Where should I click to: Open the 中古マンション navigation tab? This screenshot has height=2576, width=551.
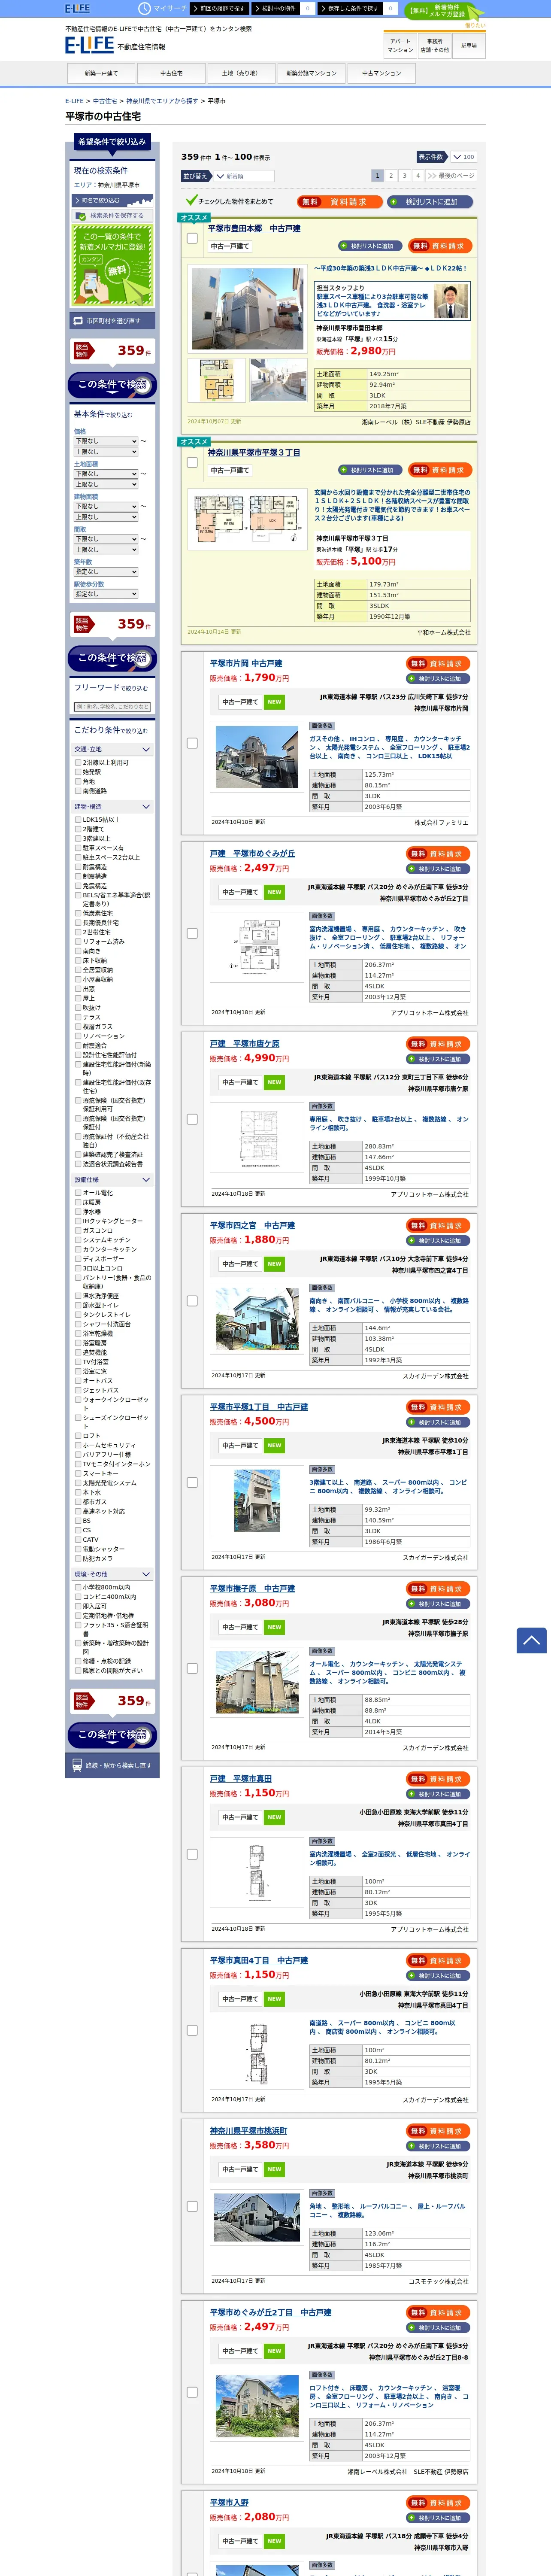(x=381, y=73)
